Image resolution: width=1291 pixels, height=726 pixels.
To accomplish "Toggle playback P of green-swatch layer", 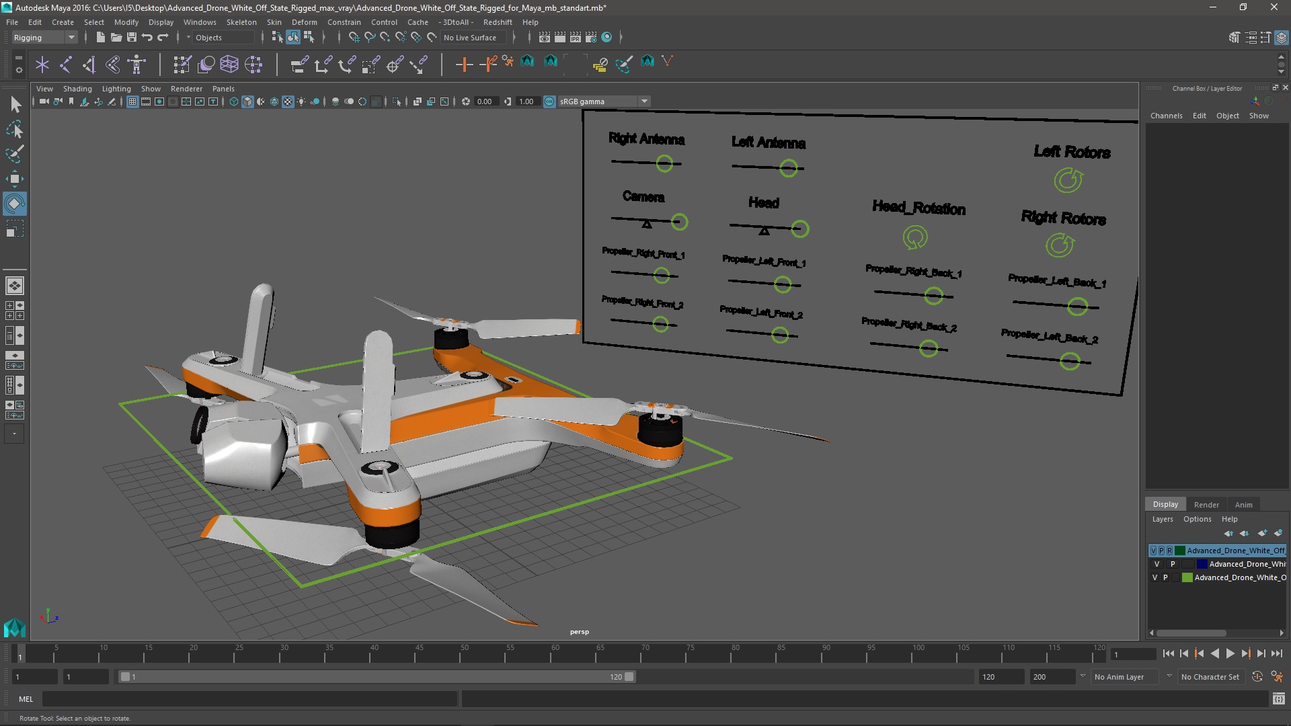I will tap(1165, 577).
